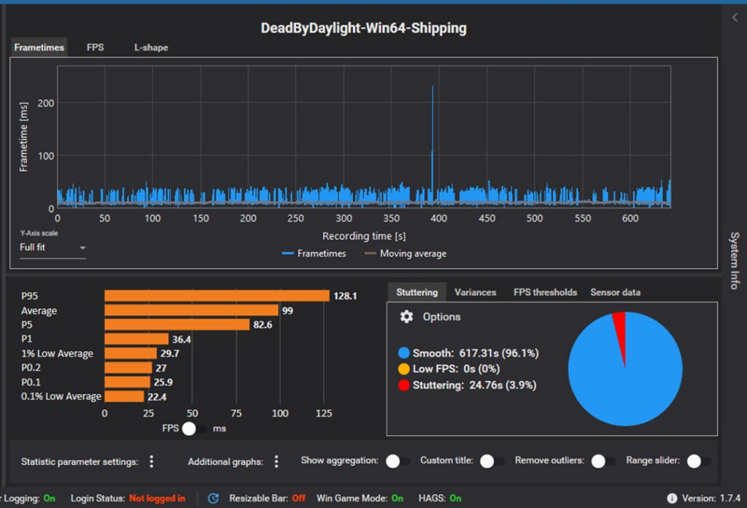
Task: Open Additional graphs three-dot menu
Action: [x=276, y=461]
